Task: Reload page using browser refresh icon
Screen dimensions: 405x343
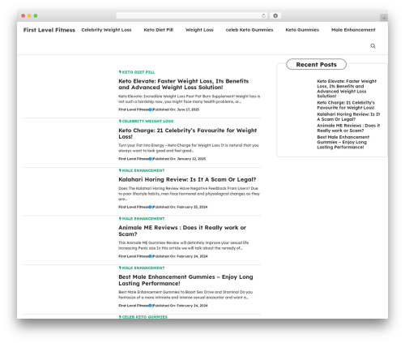Action: (263, 16)
